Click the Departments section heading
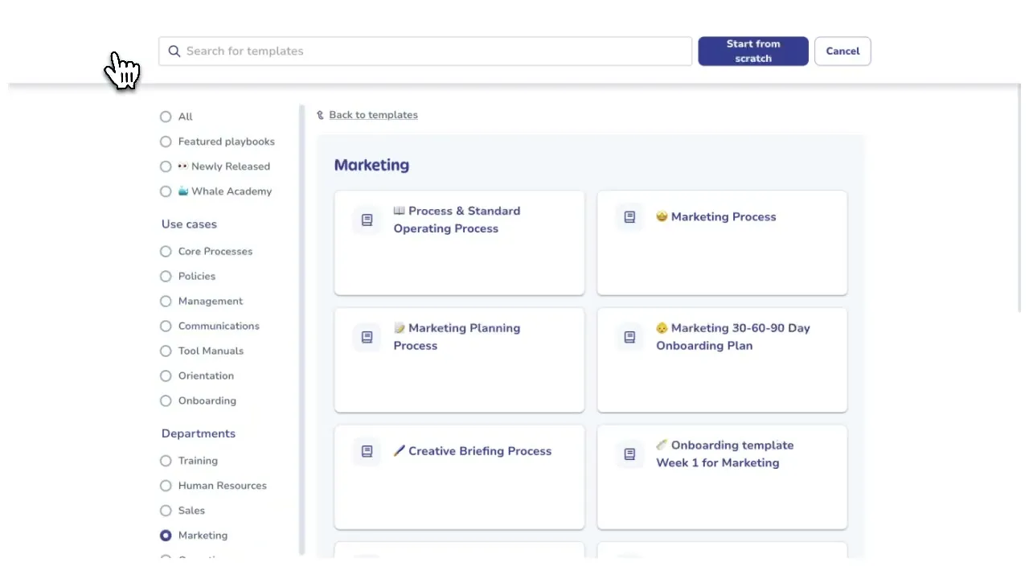Screen dimensions: 1029x579 click(199, 433)
